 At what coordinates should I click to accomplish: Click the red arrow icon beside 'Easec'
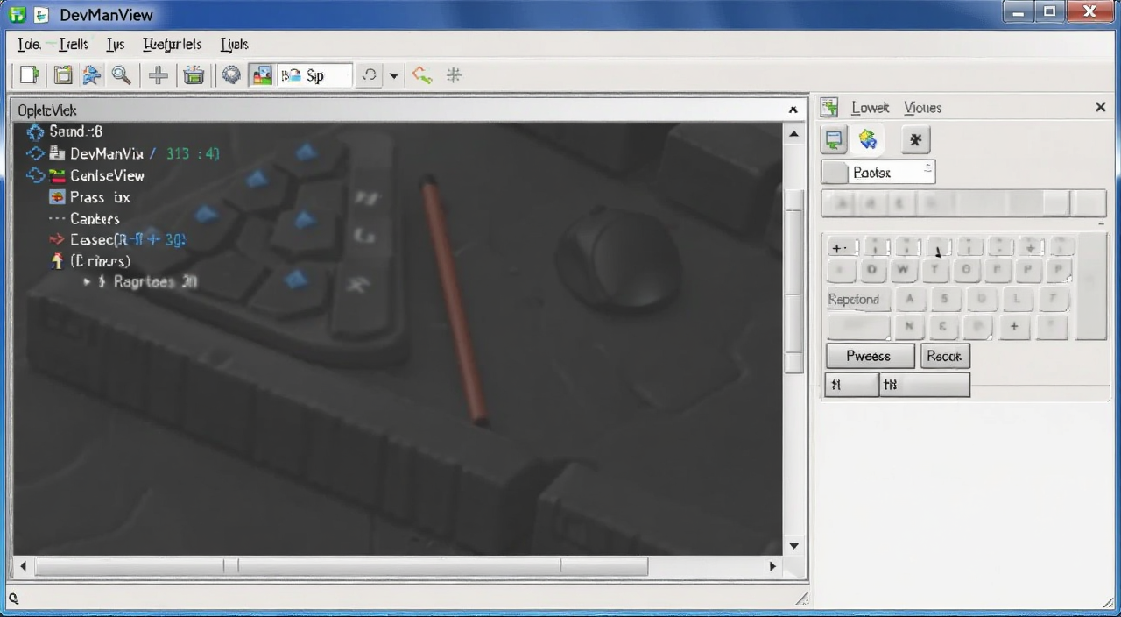[x=57, y=239]
